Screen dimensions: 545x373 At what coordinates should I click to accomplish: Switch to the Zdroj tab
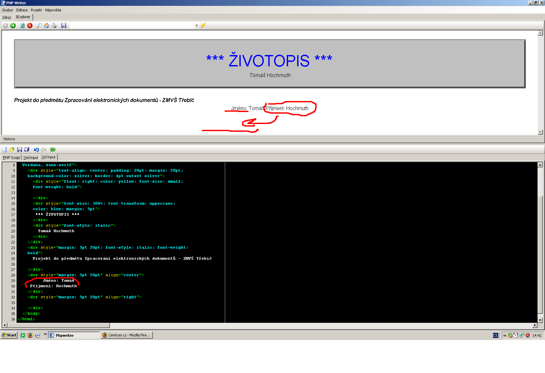(x=6, y=17)
